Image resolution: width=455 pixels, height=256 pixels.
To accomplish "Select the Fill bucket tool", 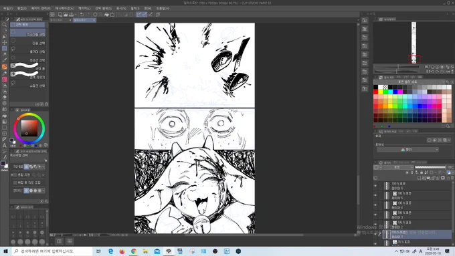I will (5, 116).
